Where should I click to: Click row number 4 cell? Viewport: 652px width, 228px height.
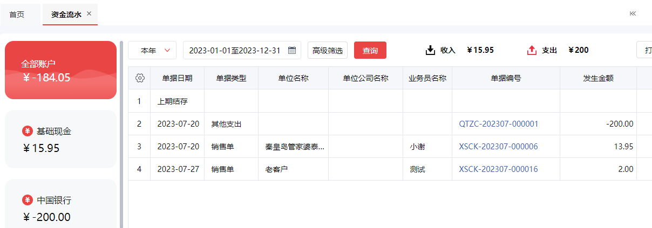[139, 169]
